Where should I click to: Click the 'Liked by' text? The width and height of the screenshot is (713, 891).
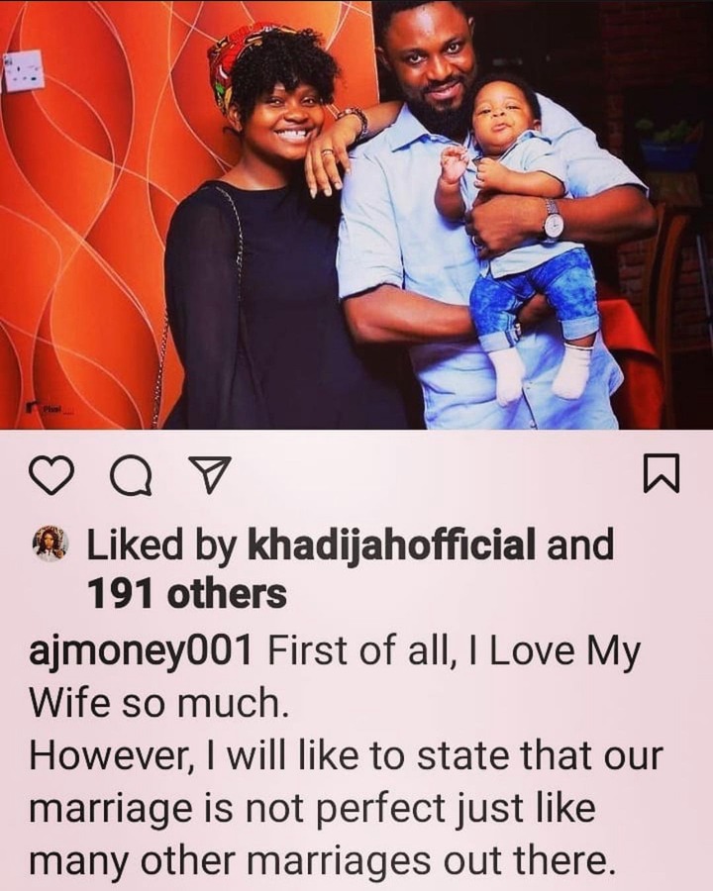tap(160, 544)
